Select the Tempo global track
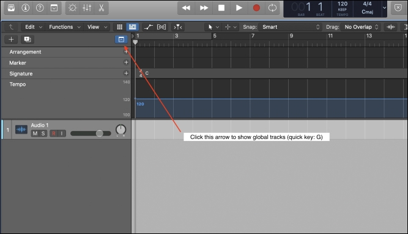Screen dimensions: 408x234 [18, 84]
